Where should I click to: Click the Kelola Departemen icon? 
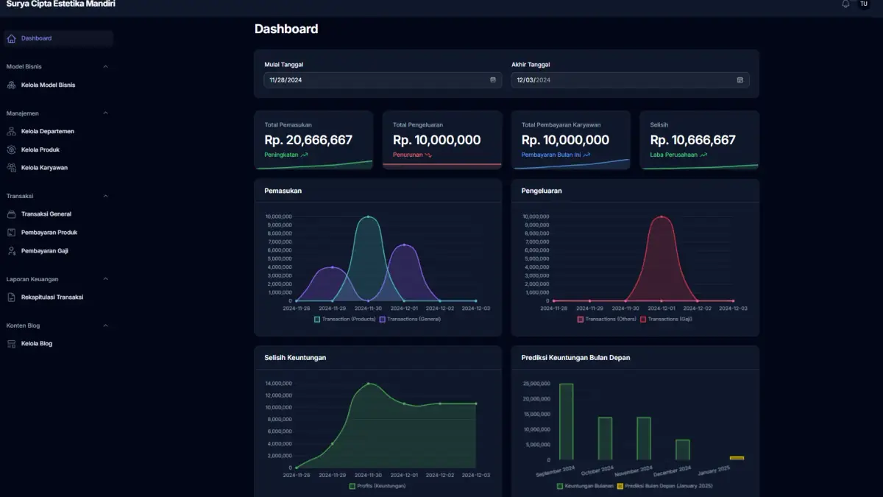11,131
